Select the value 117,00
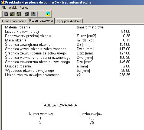The image size is (144, 130). pyautogui.click(x=125, y=49)
